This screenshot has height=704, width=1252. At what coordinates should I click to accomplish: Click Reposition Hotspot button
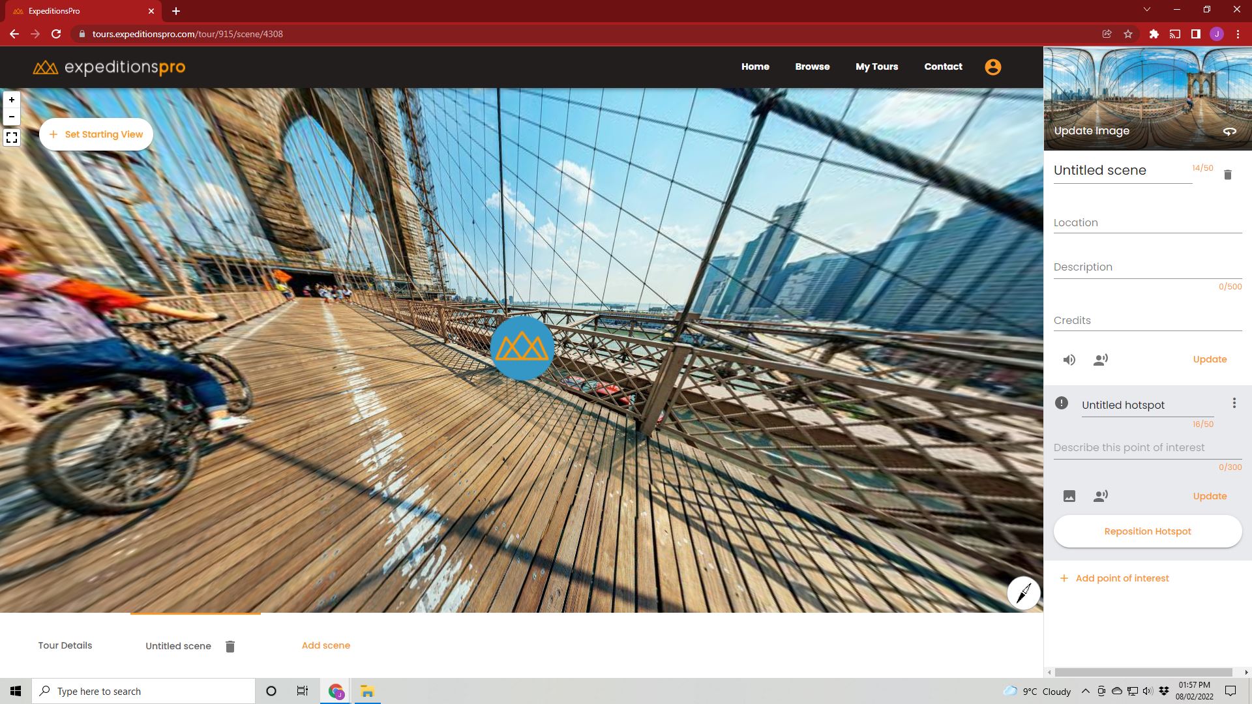point(1147,531)
